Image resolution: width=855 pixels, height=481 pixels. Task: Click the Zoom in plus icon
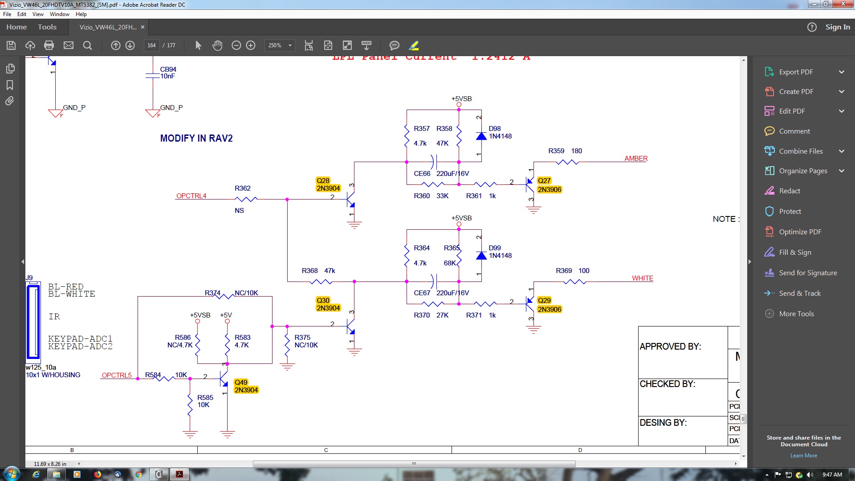pyautogui.click(x=251, y=45)
